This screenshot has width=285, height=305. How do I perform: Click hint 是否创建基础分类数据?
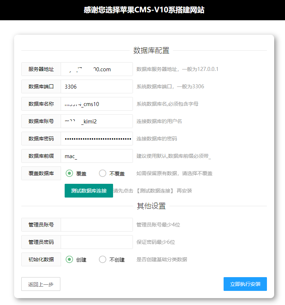click(x=162, y=259)
